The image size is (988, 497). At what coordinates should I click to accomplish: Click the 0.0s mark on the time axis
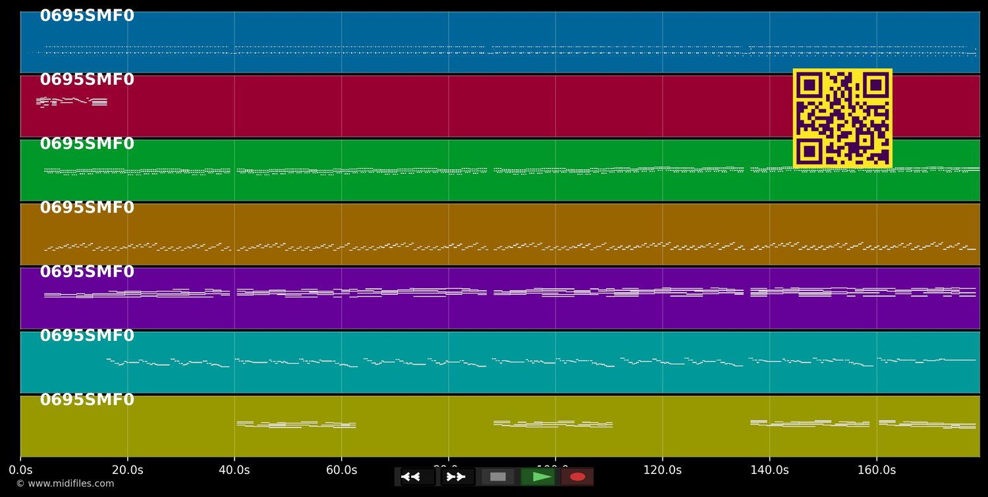pyautogui.click(x=20, y=470)
